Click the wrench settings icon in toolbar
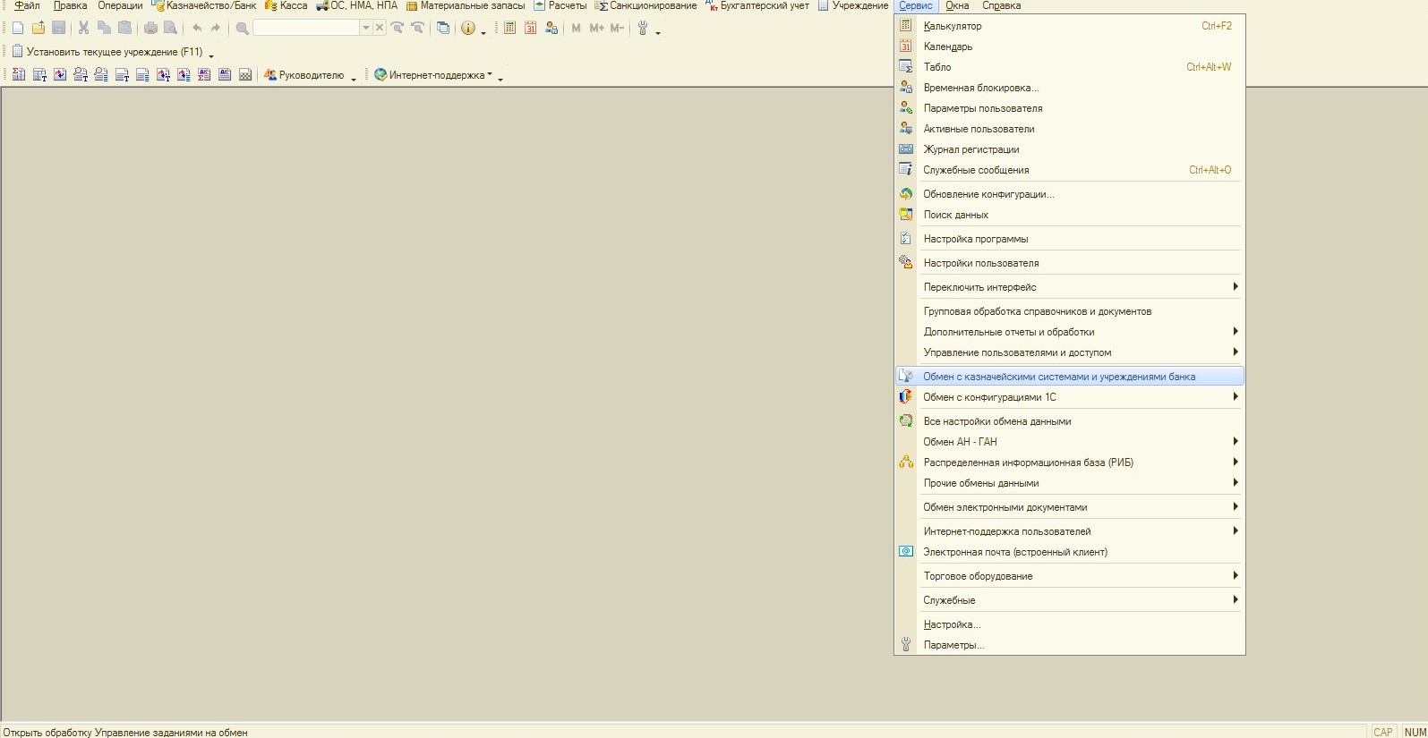1428x738 pixels. tap(642, 28)
